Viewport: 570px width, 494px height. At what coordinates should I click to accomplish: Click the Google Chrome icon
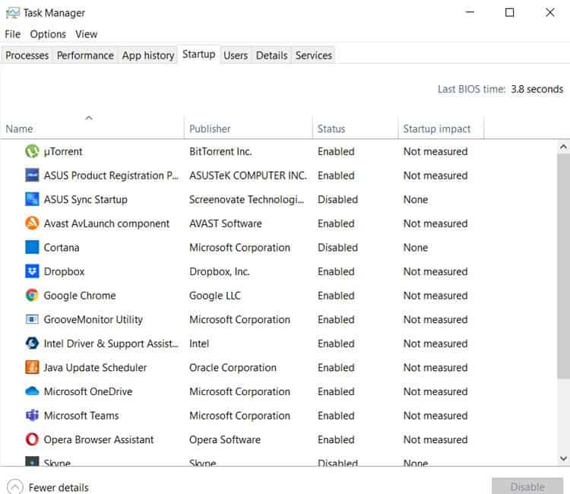point(32,295)
